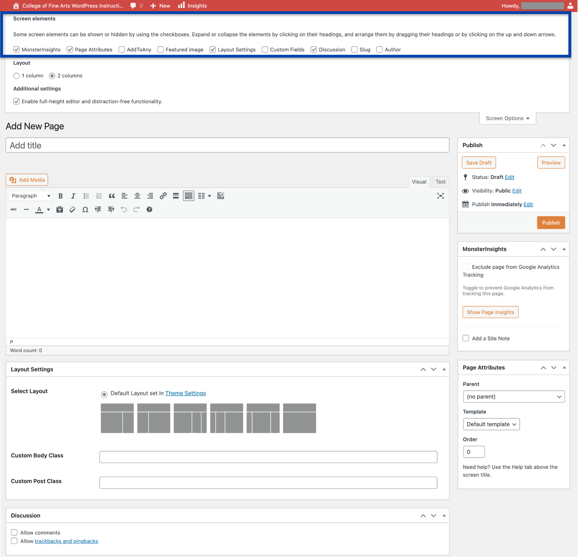The width and height of the screenshot is (579, 558).
Task: Click the Undo icon
Action: 123,209
